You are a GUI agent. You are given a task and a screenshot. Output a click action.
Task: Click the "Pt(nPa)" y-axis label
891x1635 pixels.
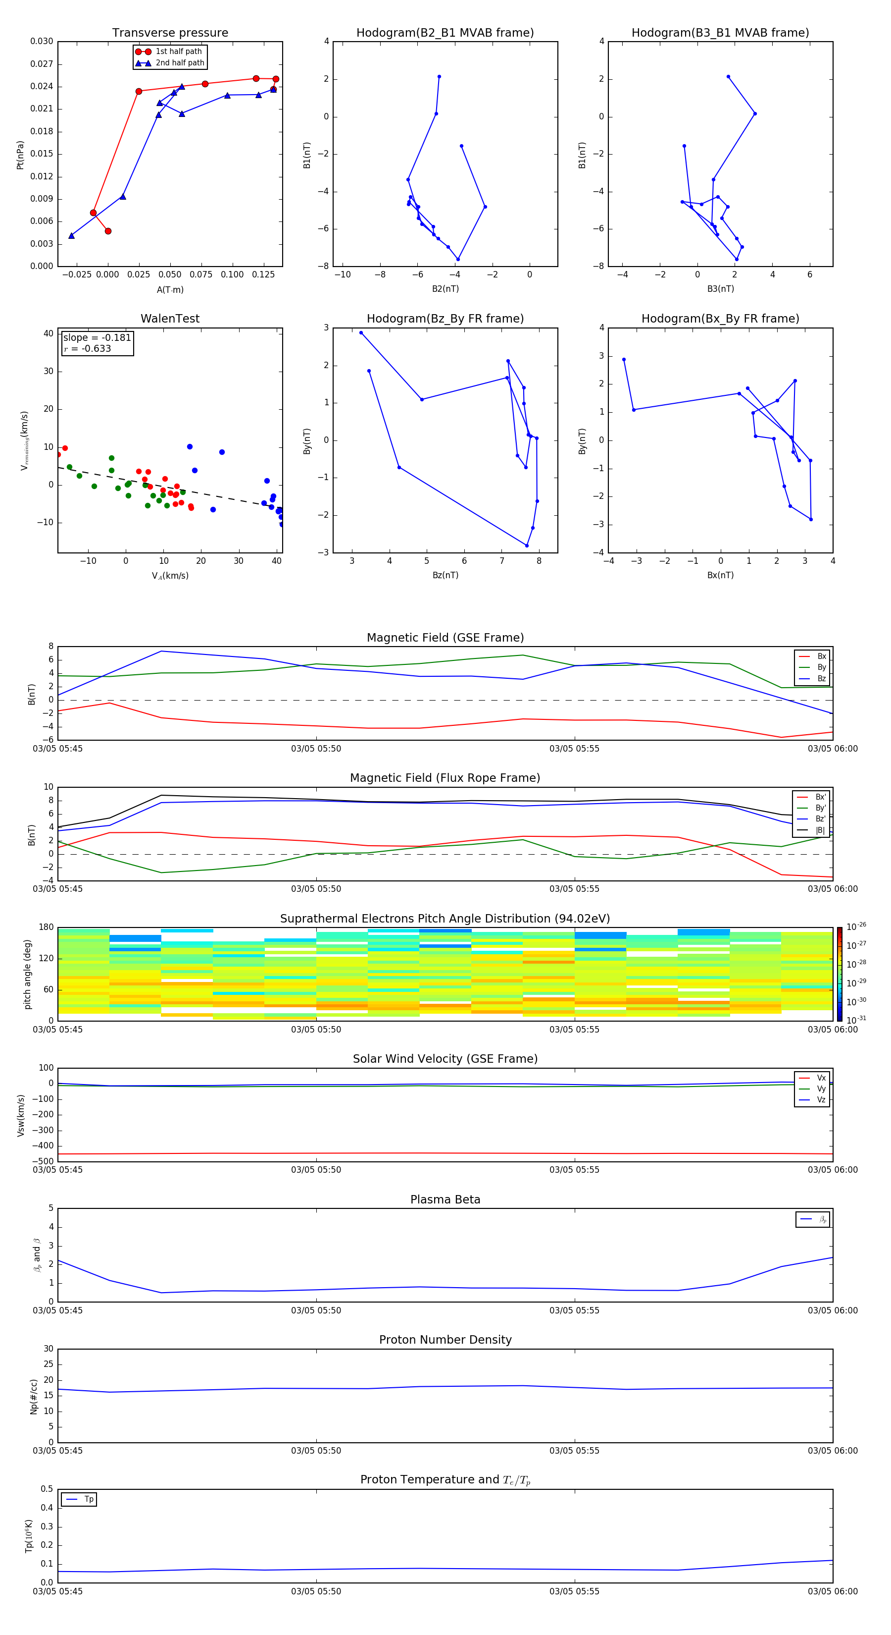pyautogui.click(x=20, y=154)
